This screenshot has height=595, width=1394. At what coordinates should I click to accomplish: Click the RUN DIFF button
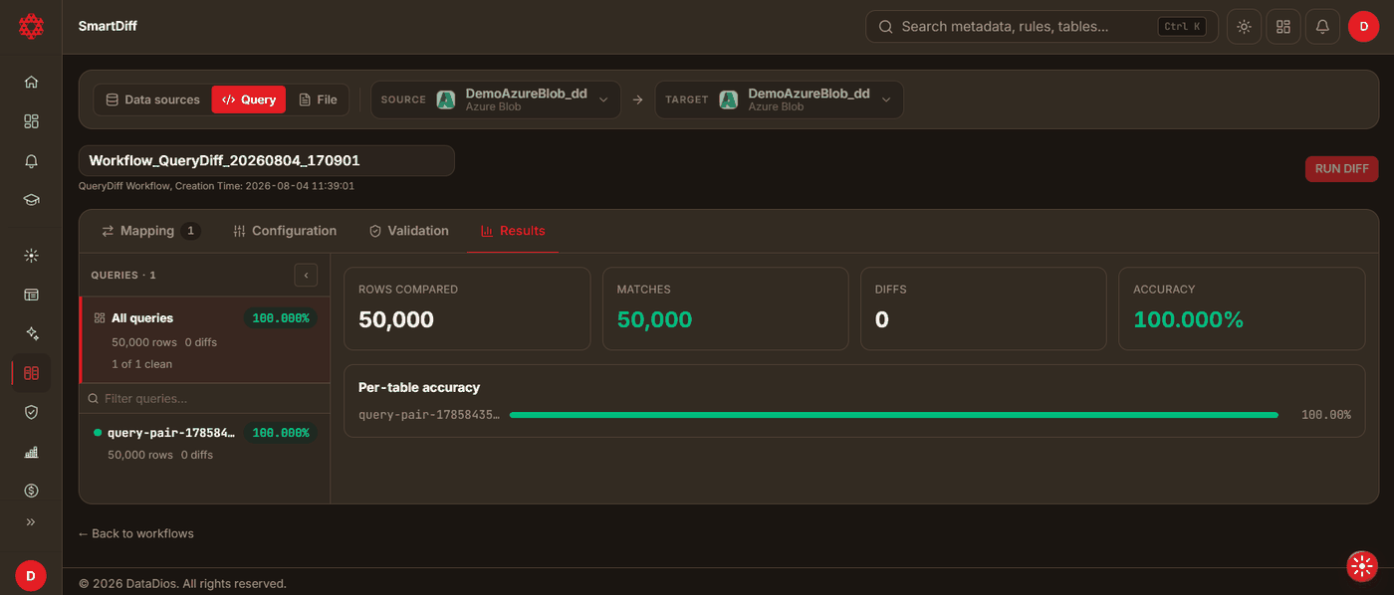point(1341,169)
